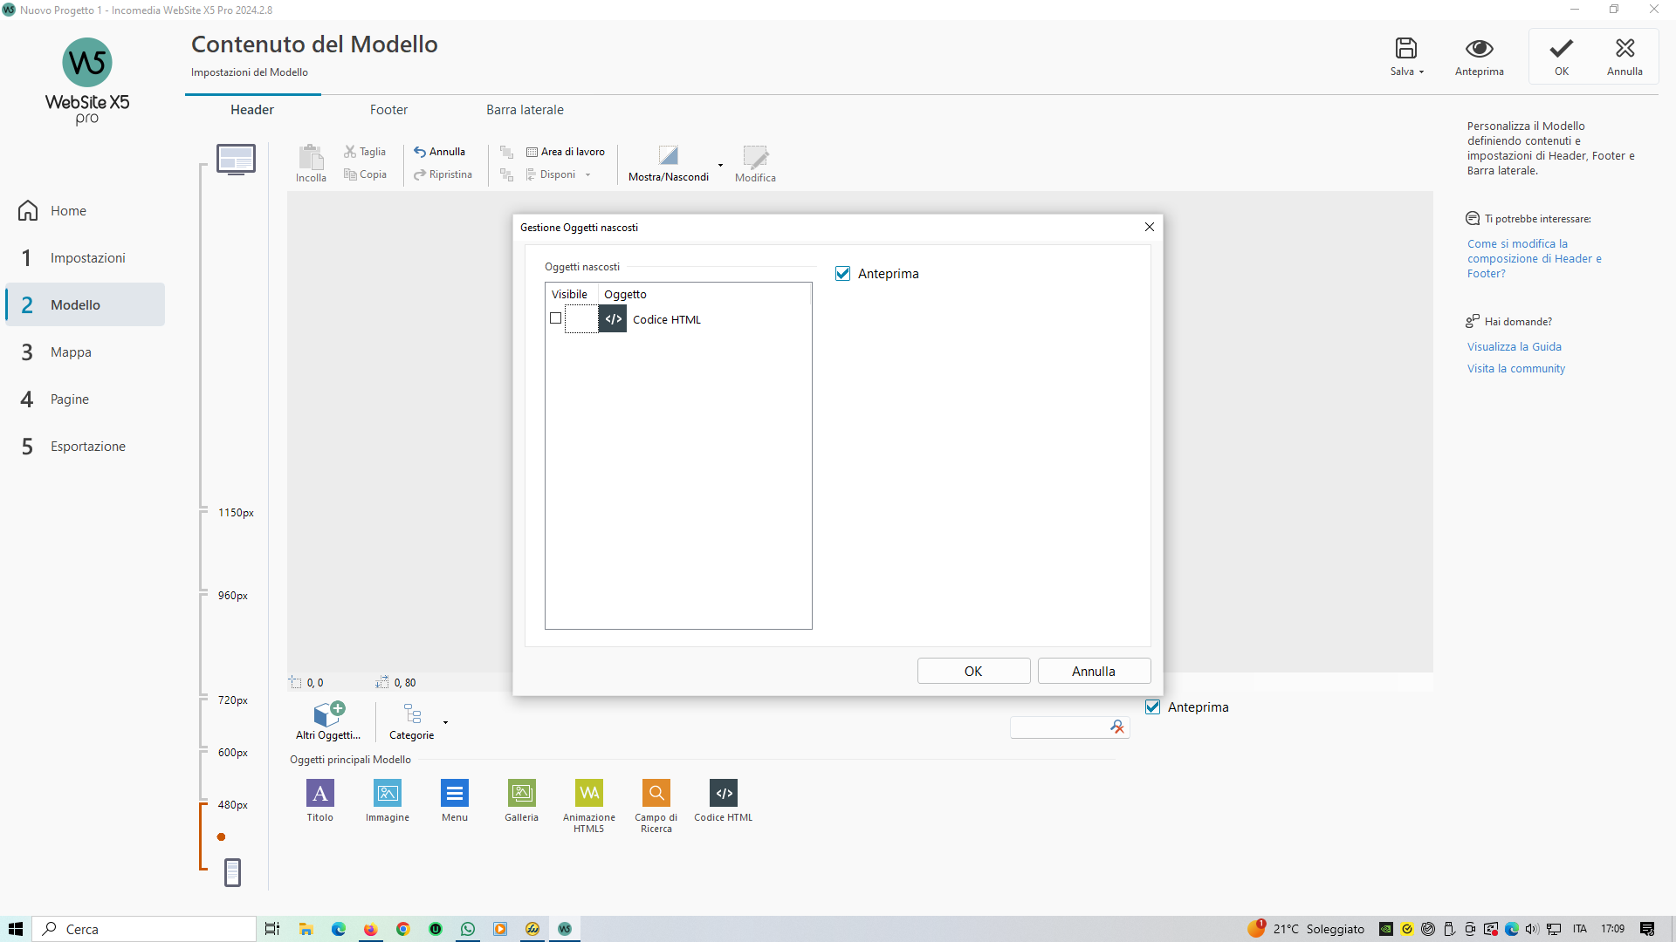Select the Campo di Ricerca object icon
The width and height of the screenshot is (1676, 942).
(656, 793)
